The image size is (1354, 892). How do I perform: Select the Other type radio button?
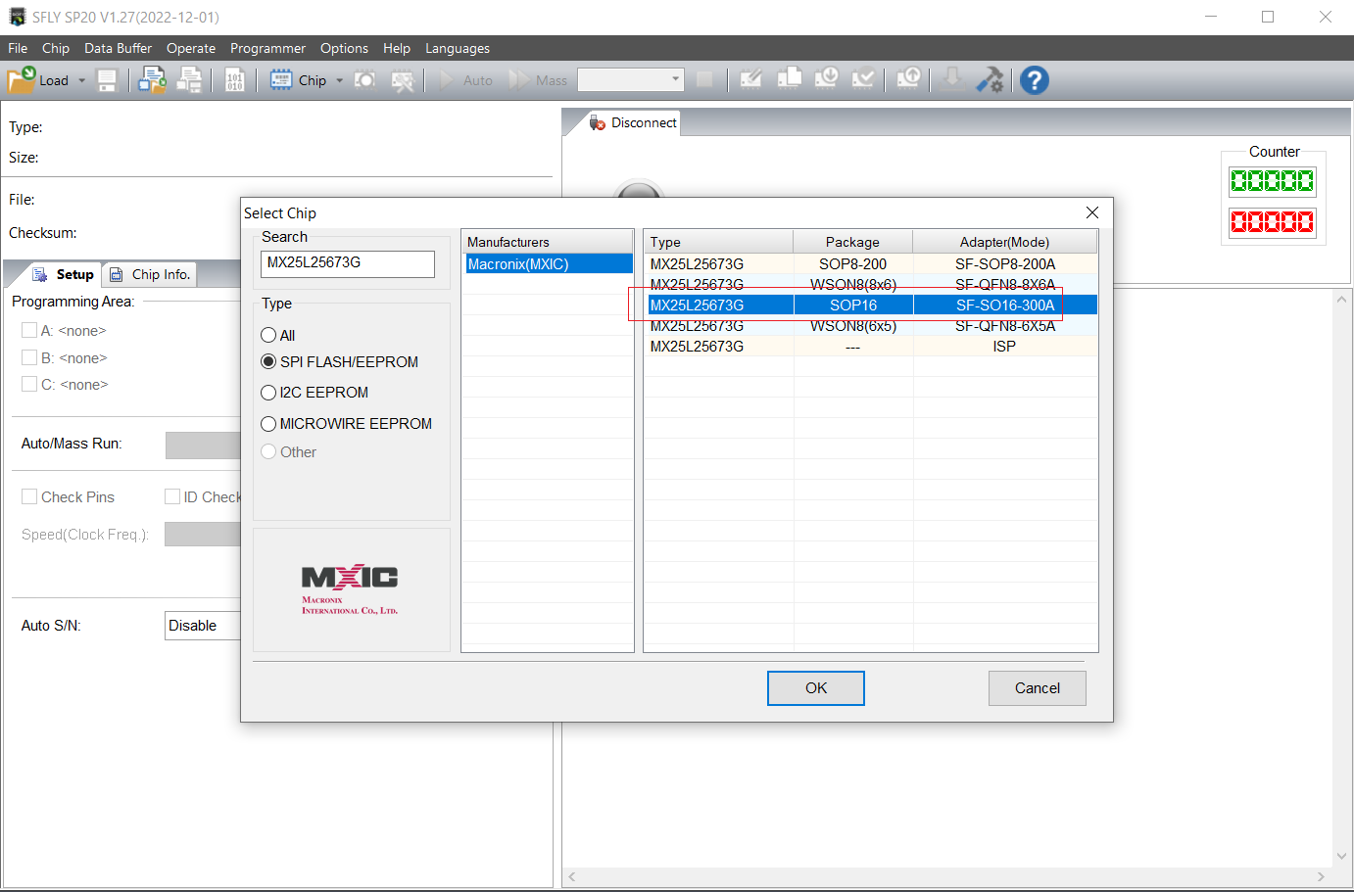tap(268, 451)
